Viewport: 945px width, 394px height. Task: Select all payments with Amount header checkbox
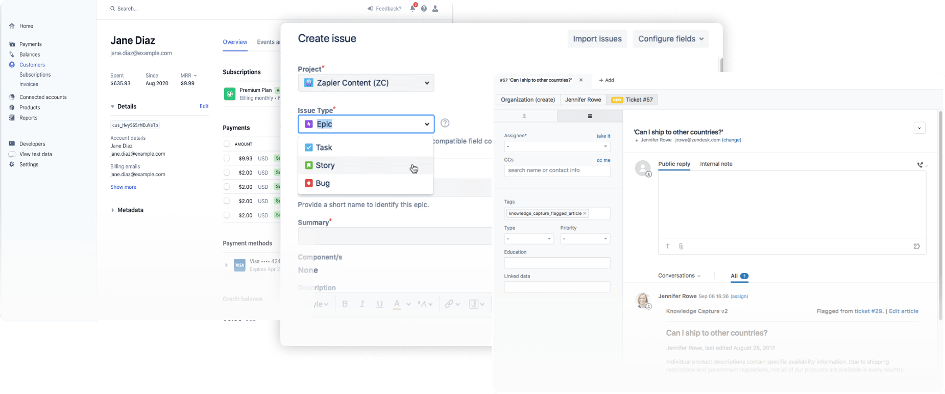[227, 144]
